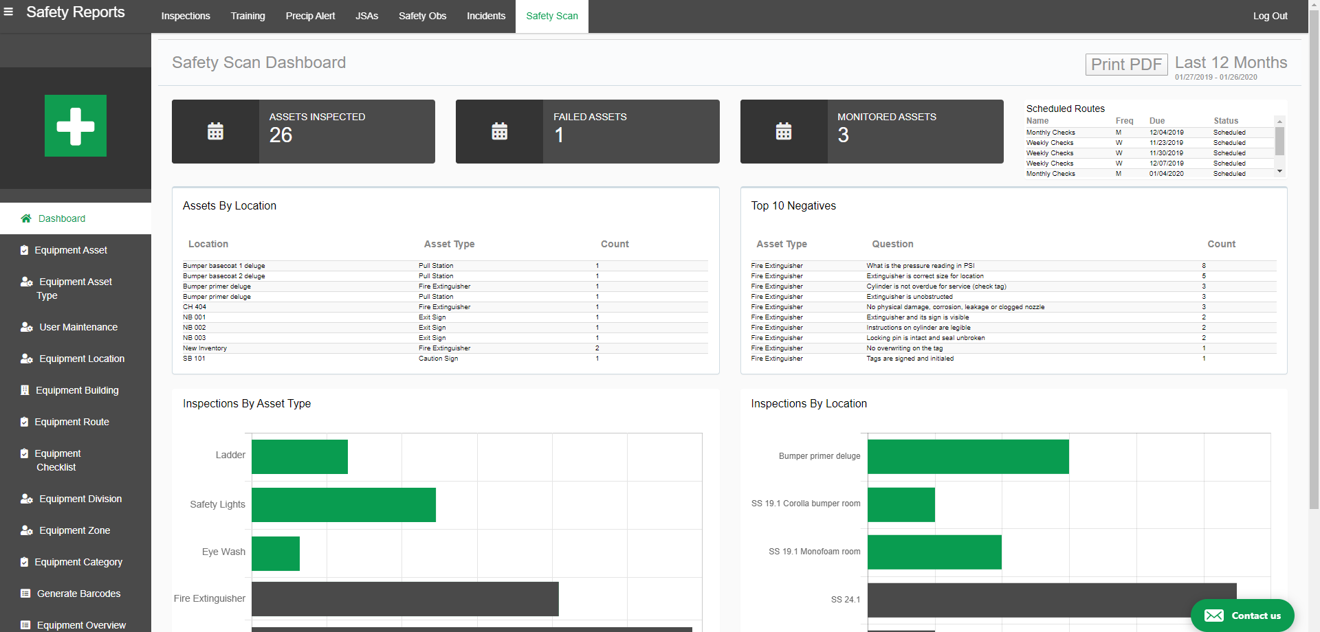Switch to the Incidents tab
The height and width of the screenshot is (632, 1320).
pos(486,16)
